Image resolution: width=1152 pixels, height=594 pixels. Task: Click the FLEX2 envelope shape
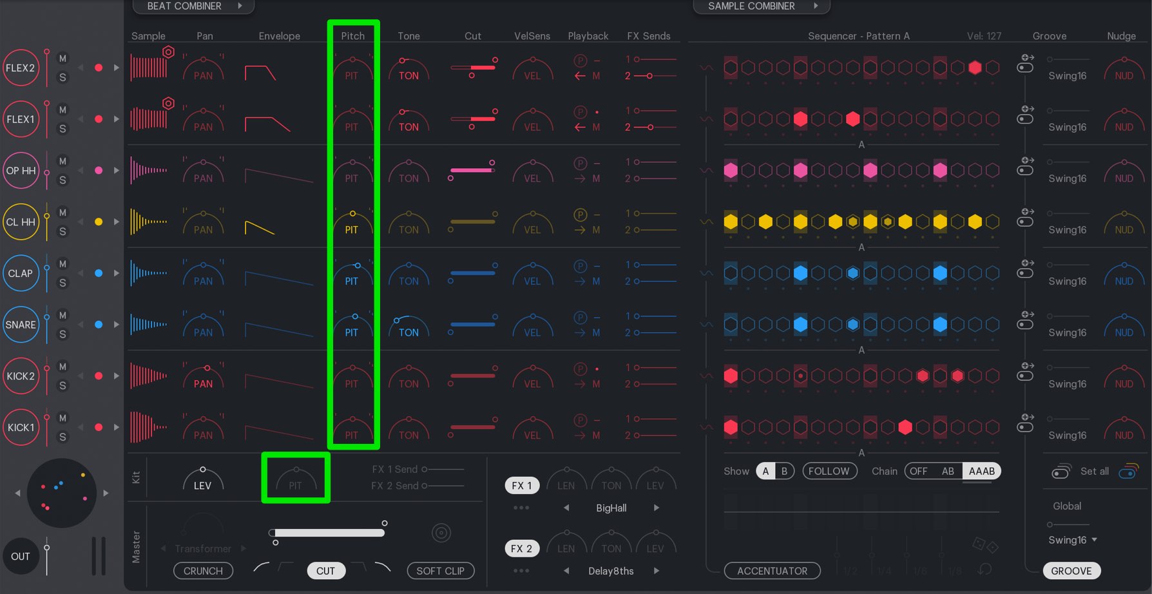(x=260, y=72)
